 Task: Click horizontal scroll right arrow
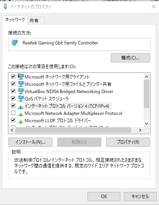pyautogui.click(x=140, y=130)
